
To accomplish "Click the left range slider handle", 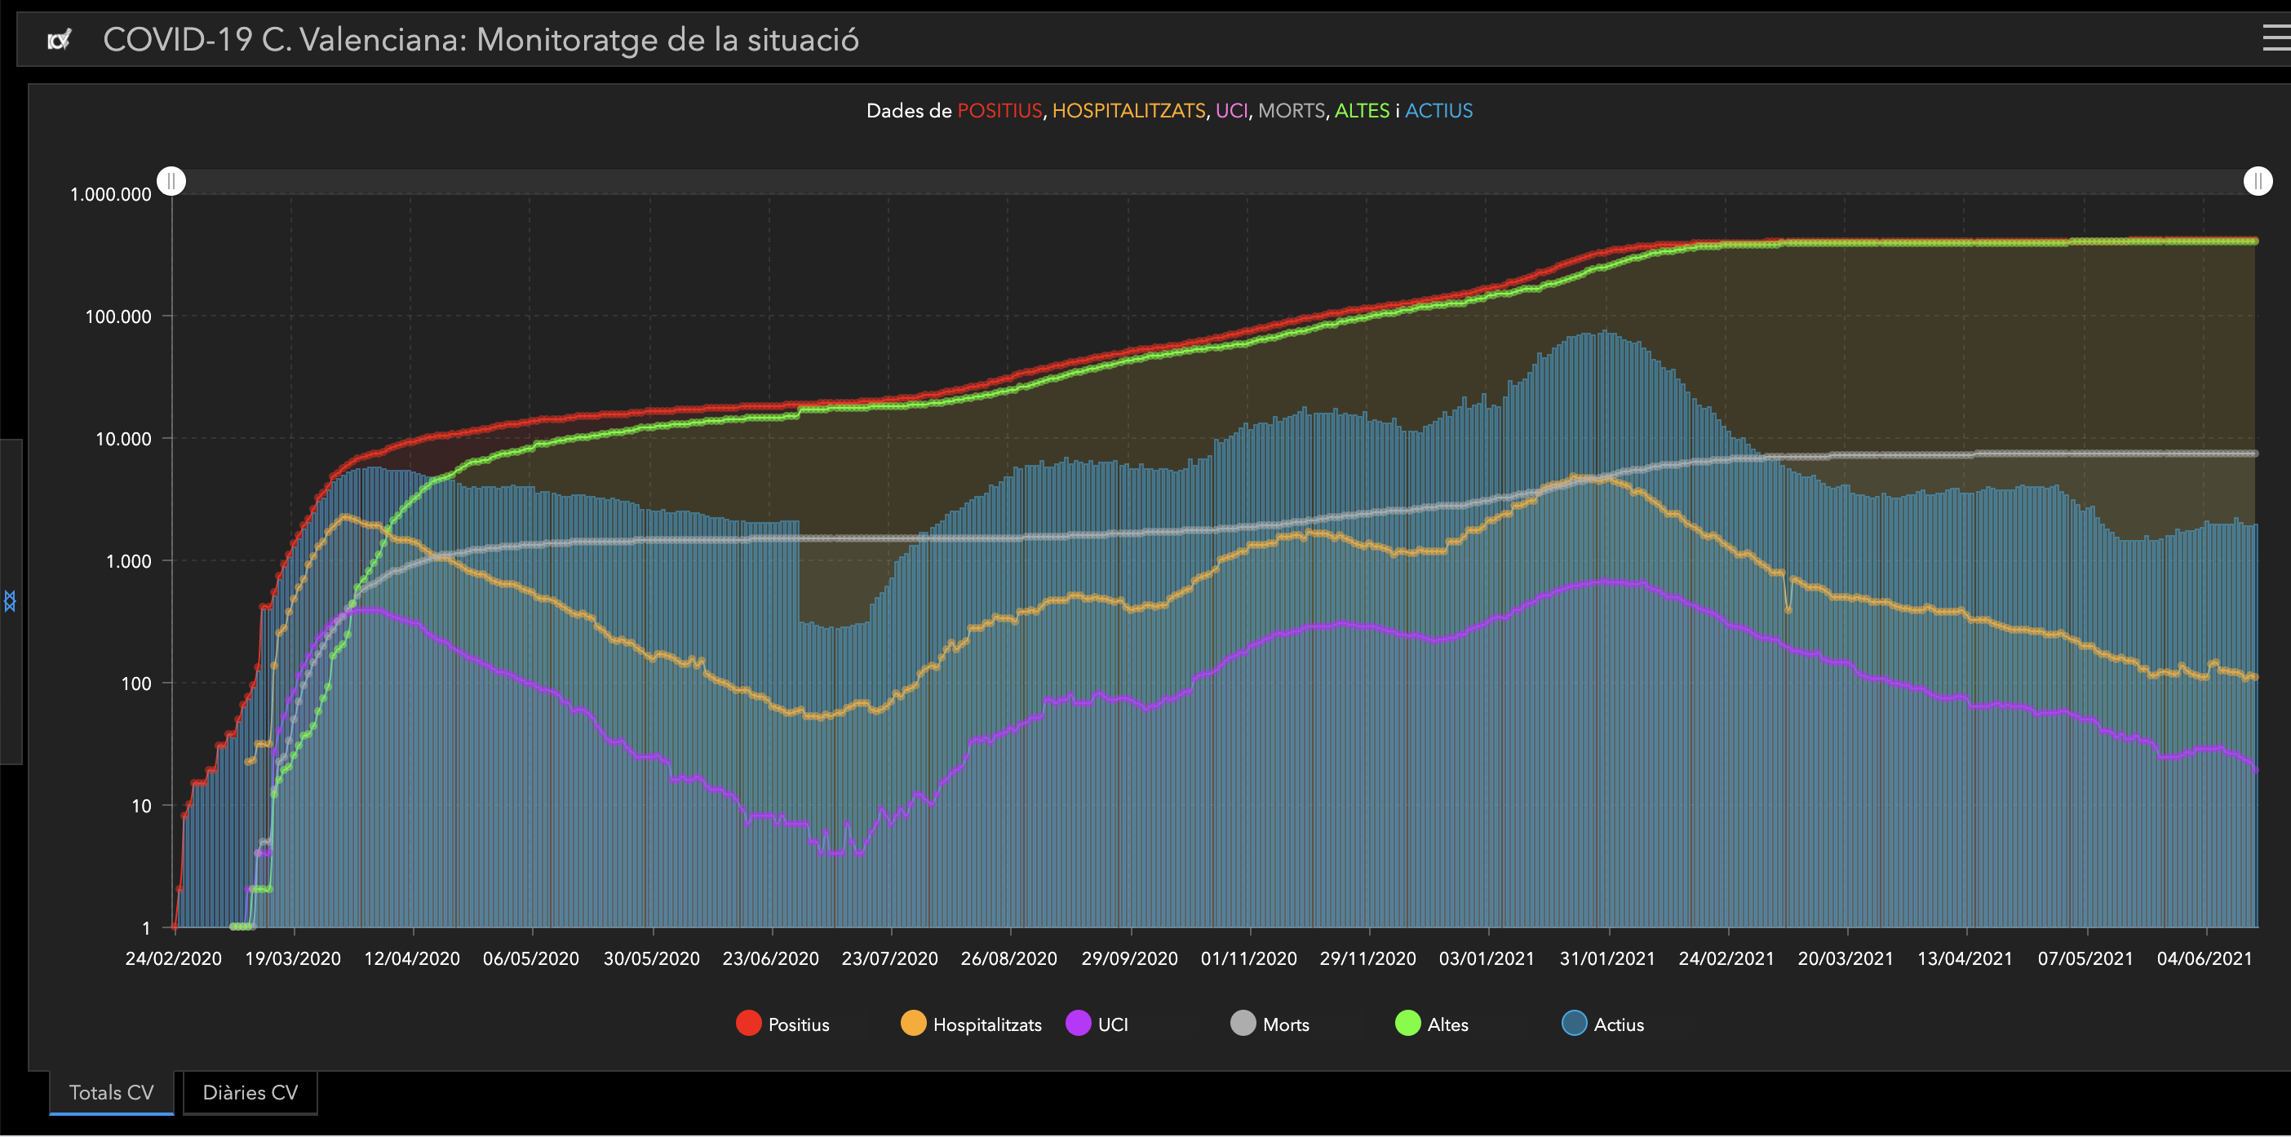I will tap(171, 181).
